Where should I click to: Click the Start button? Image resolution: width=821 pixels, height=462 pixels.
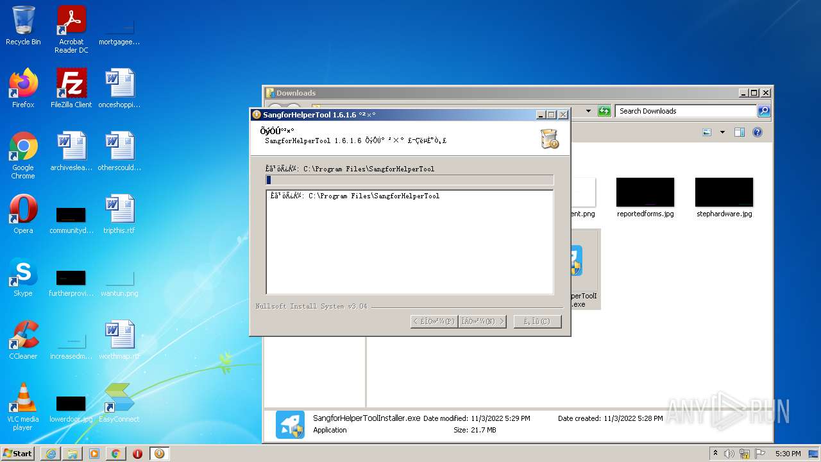pyautogui.click(x=18, y=453)
